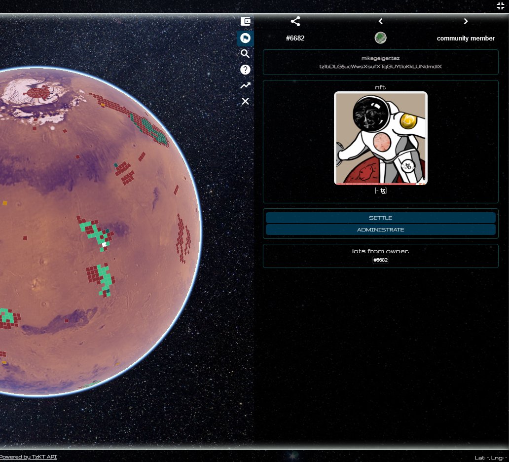Select the flag lot info icon
The width and height of the screenshot is (509, 462).
pos(246,38)
